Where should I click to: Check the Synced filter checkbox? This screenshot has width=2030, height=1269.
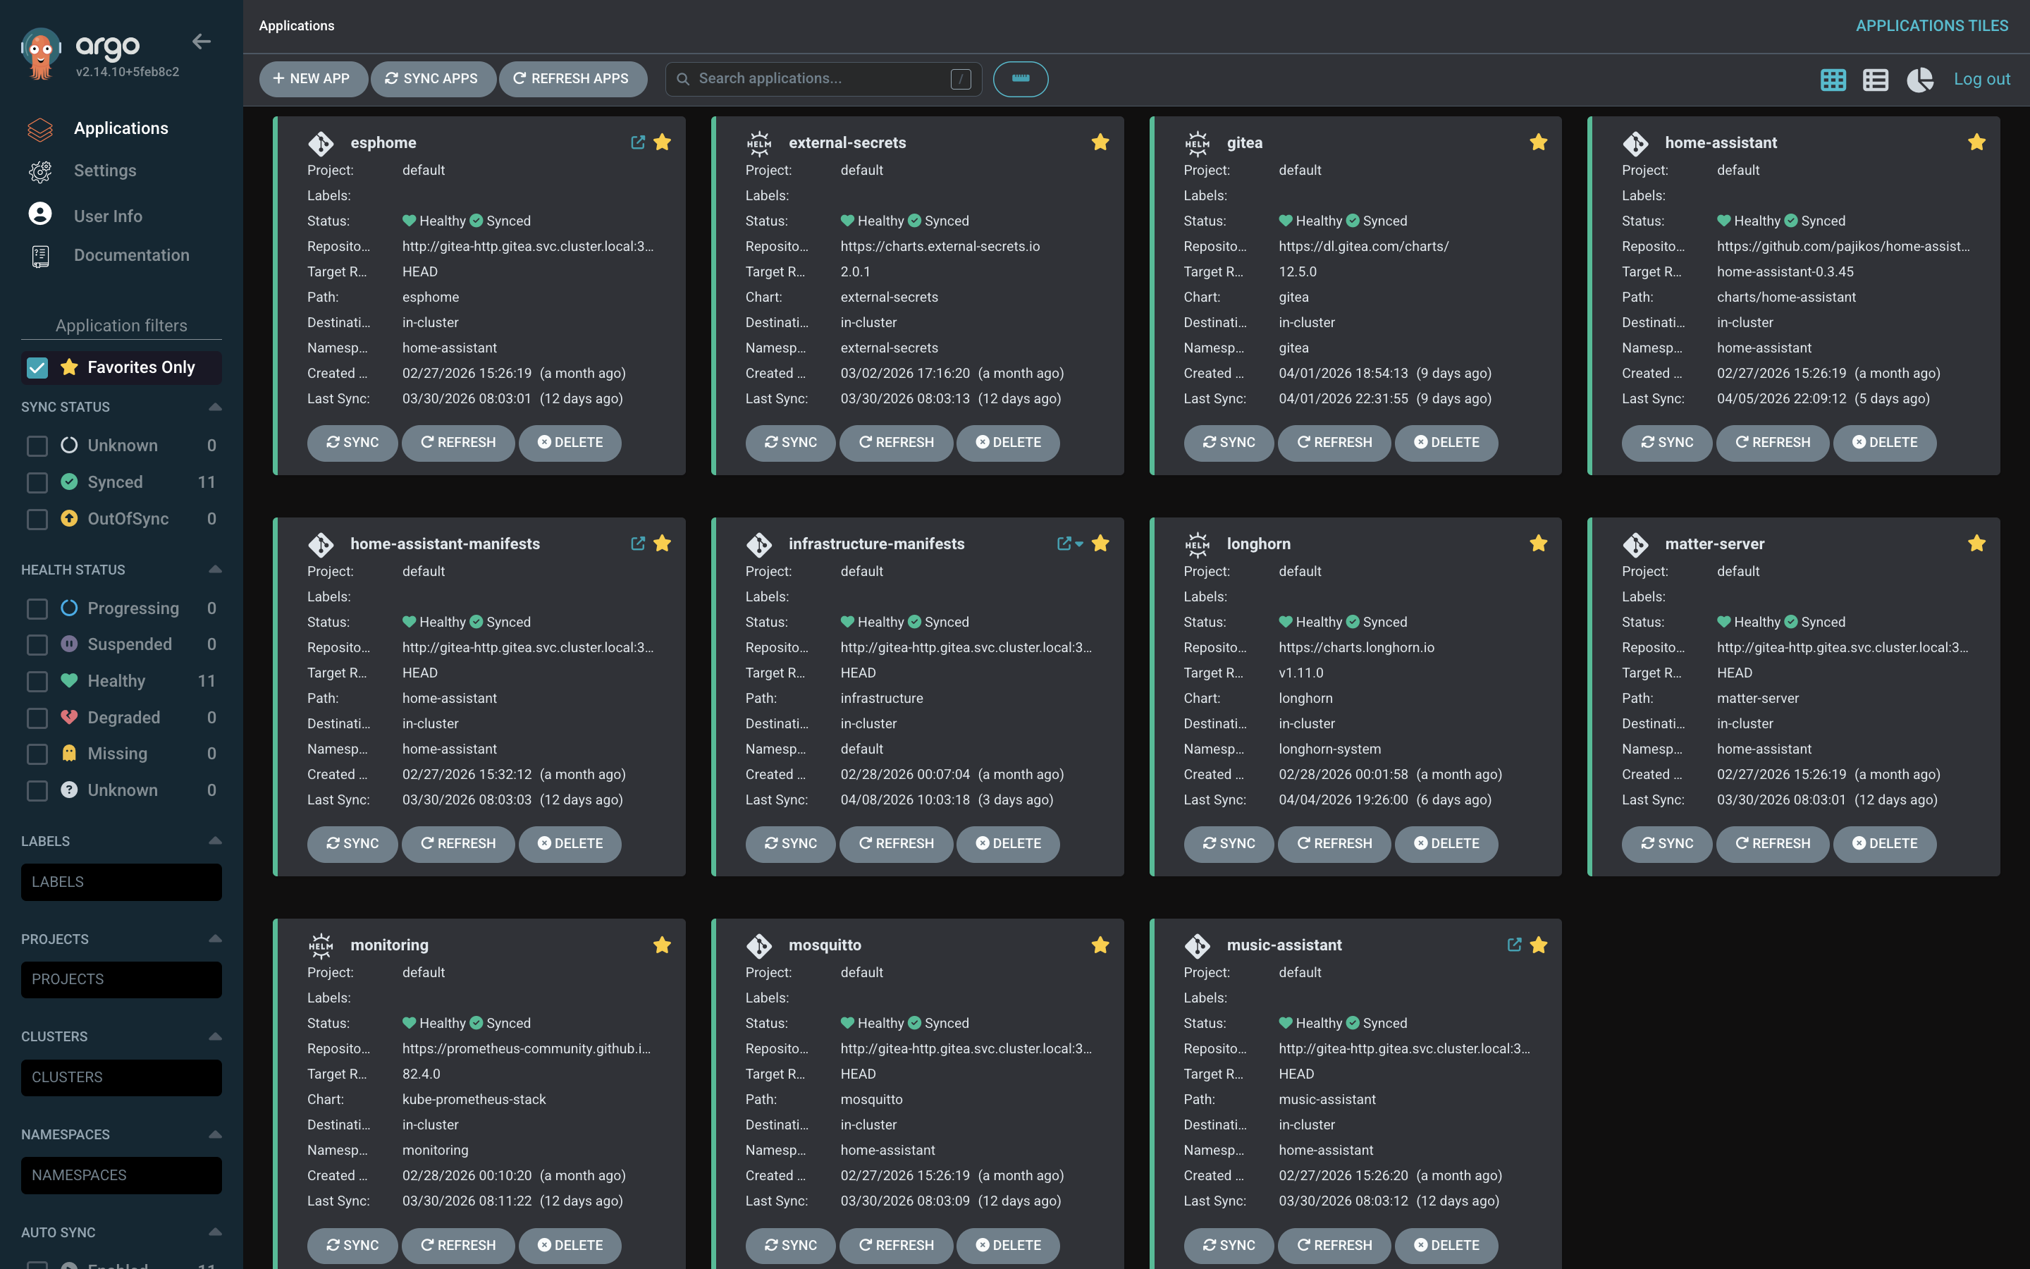click(37, 483)
